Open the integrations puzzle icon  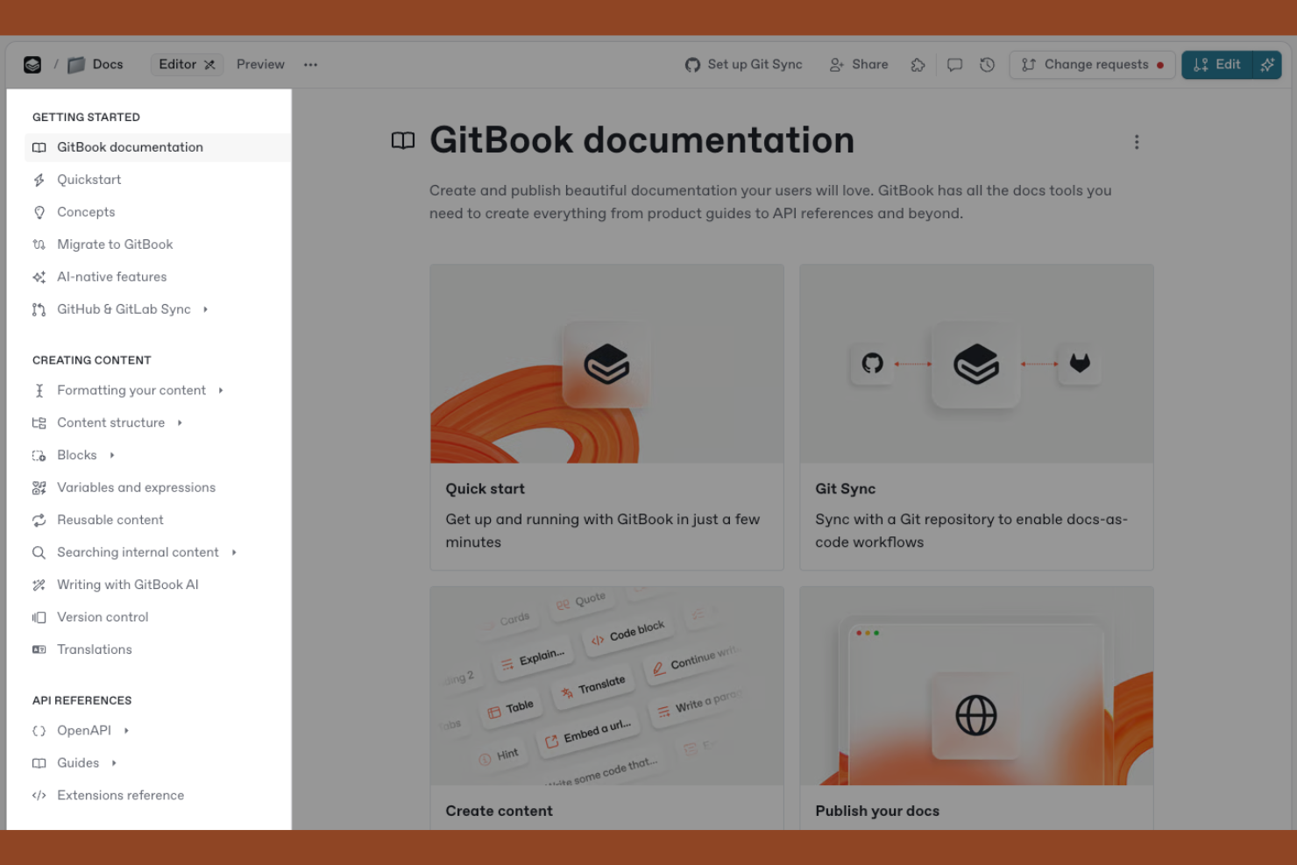[918, 65]
